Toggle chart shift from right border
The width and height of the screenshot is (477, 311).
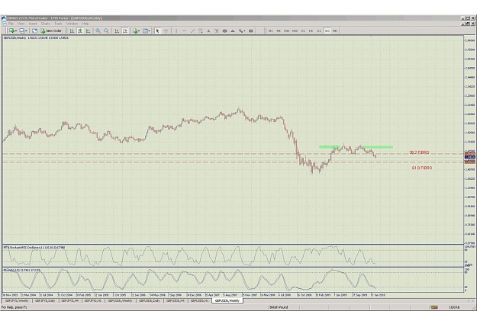125,30
